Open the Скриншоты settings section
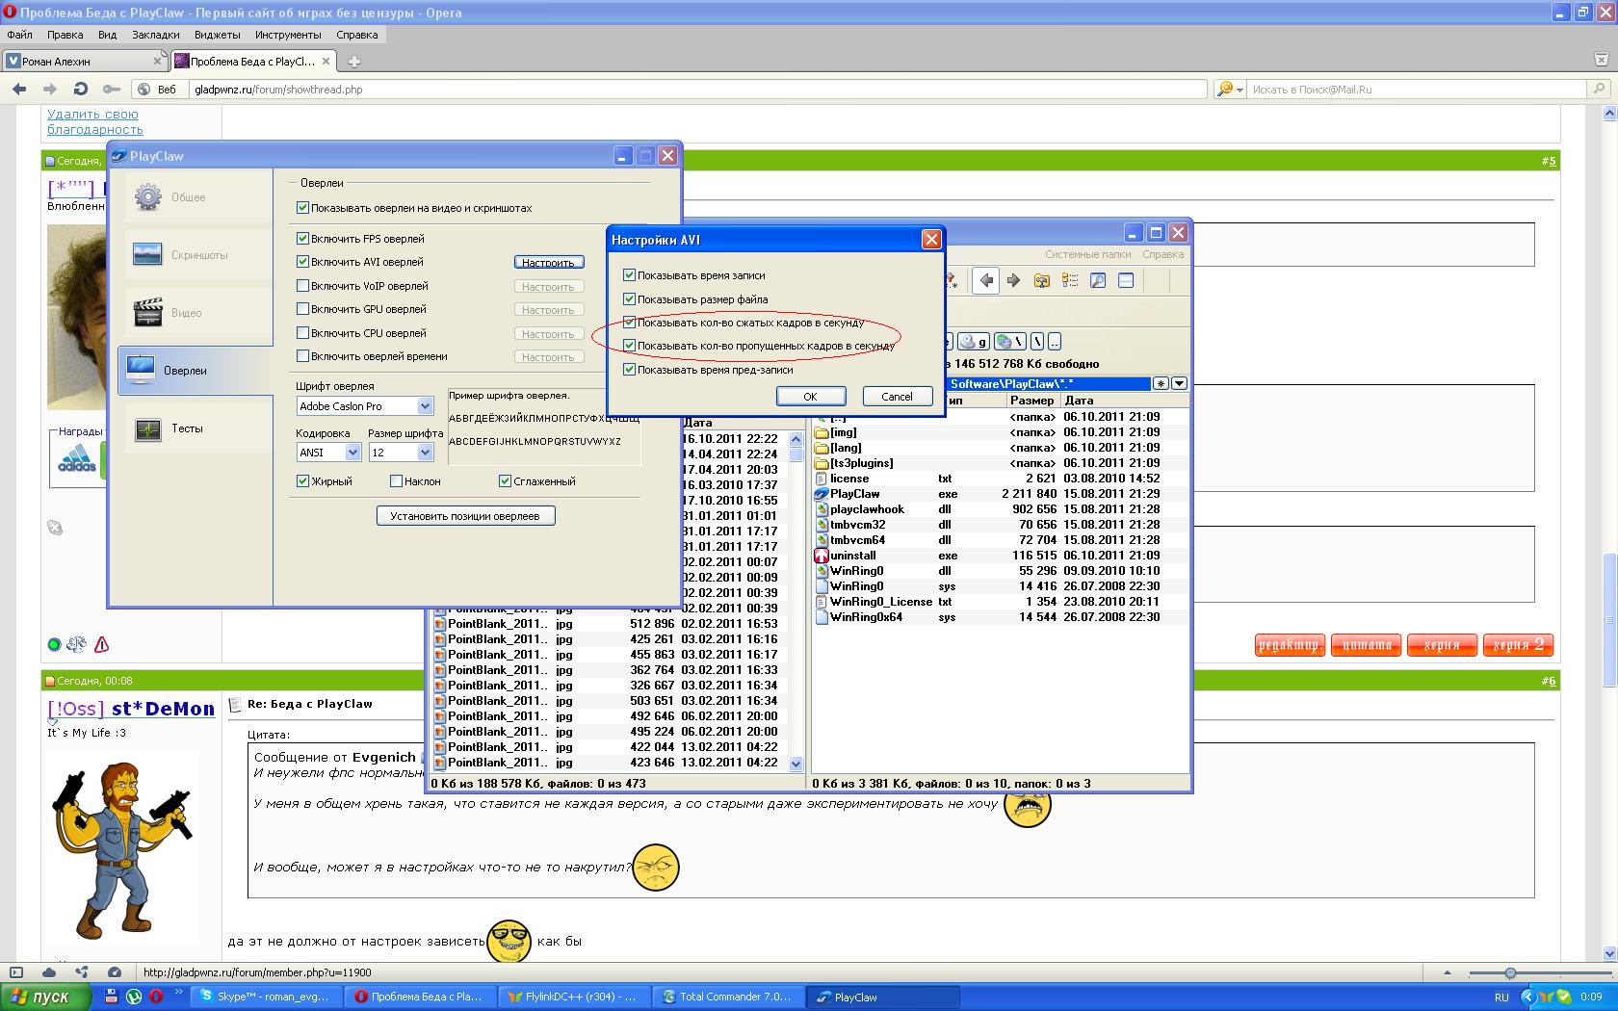This screenshot has width=1618, height=1011. pyautogui.click(x=197, y=255)
